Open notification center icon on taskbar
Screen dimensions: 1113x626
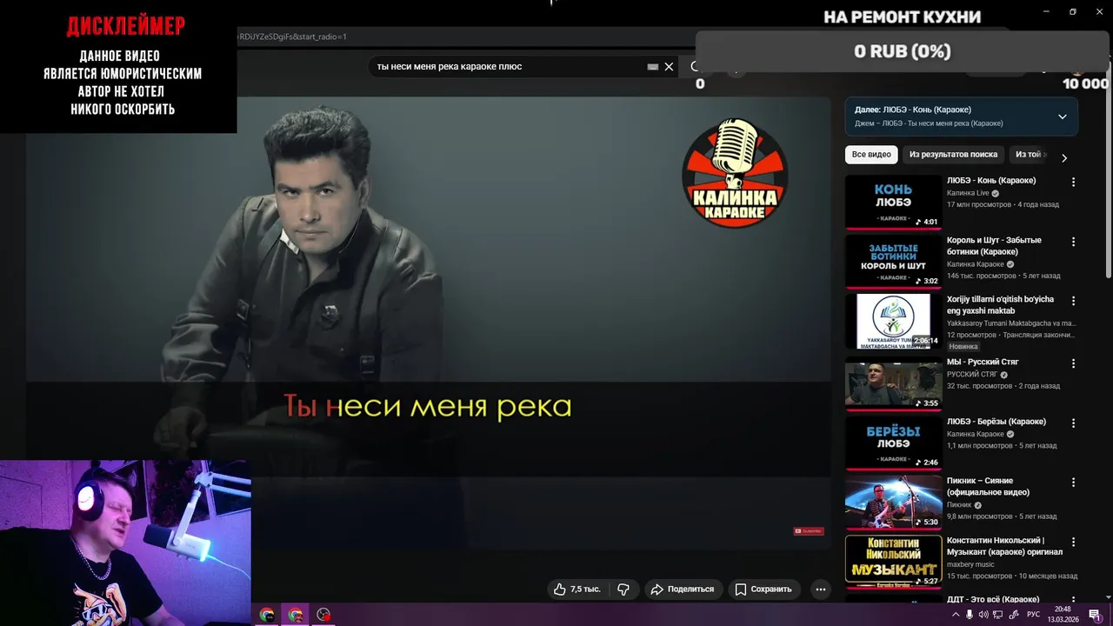(x=1095, y=615)
